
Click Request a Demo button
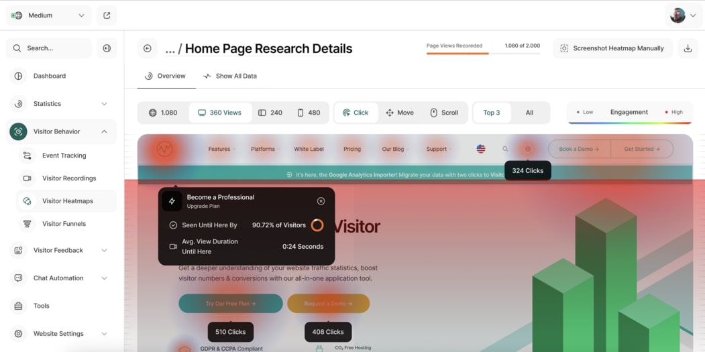(x=328, y=304)
